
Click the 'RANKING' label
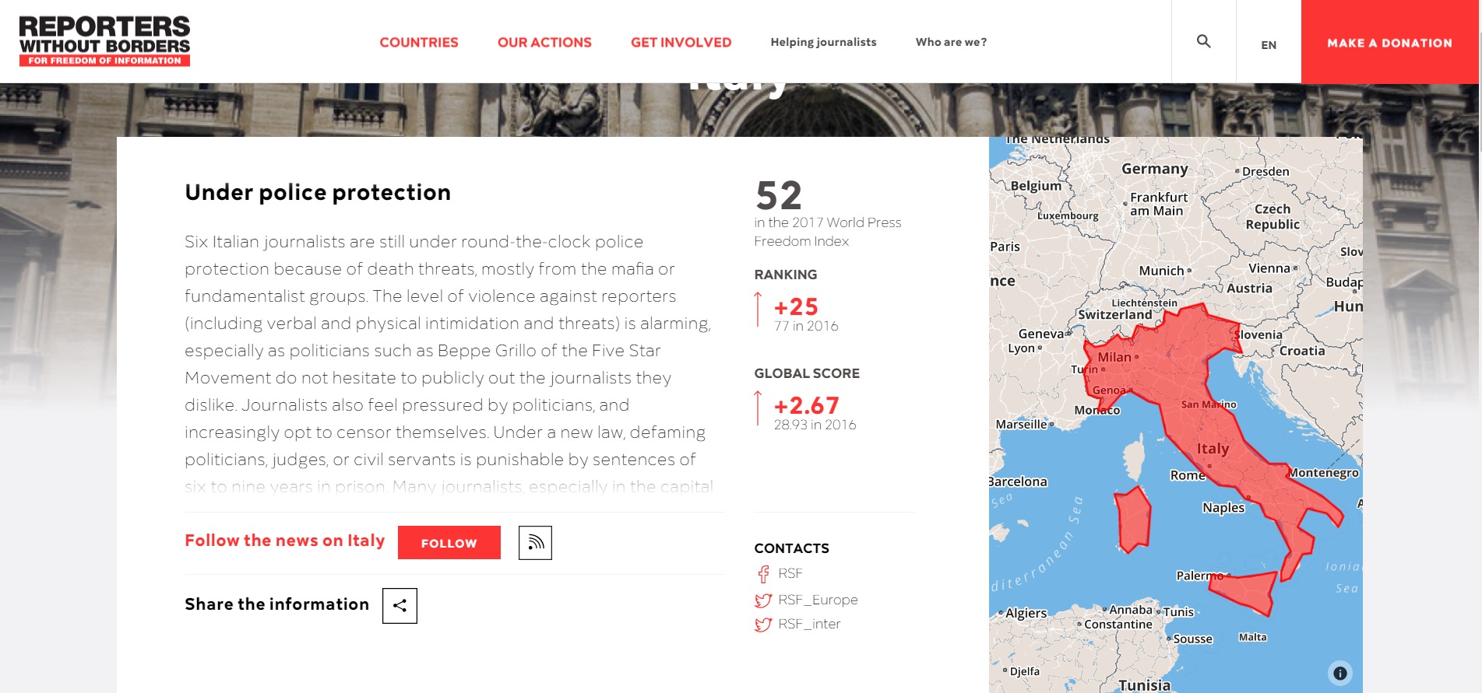[x=786, y=275]
